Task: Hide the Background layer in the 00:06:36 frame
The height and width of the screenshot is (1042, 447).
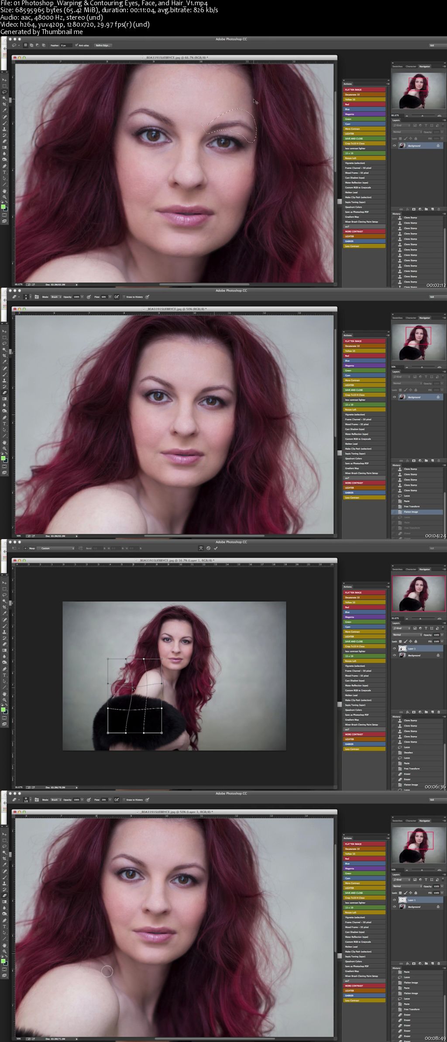Action: 394,655
